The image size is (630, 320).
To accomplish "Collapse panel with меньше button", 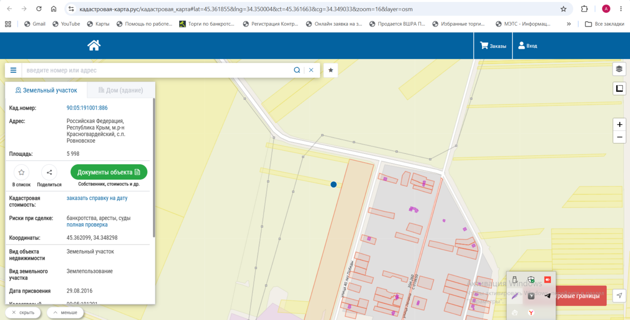I will point(65,313).
